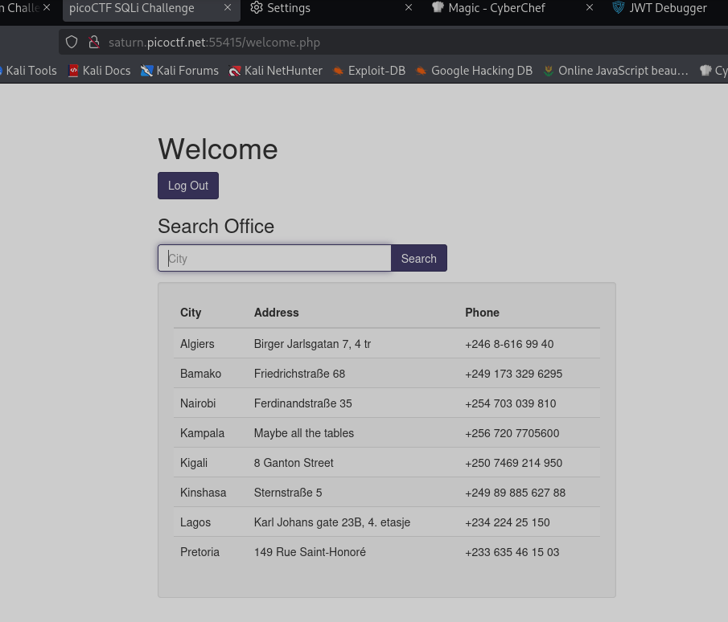Close the Magic - CyberChef tab
Image resolution: width=728 pixels, height=622 pixels.
tap(590, 8)
